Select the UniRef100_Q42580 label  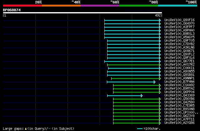coord(179,102)
